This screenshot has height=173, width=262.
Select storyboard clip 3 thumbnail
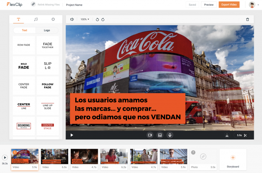84,160
